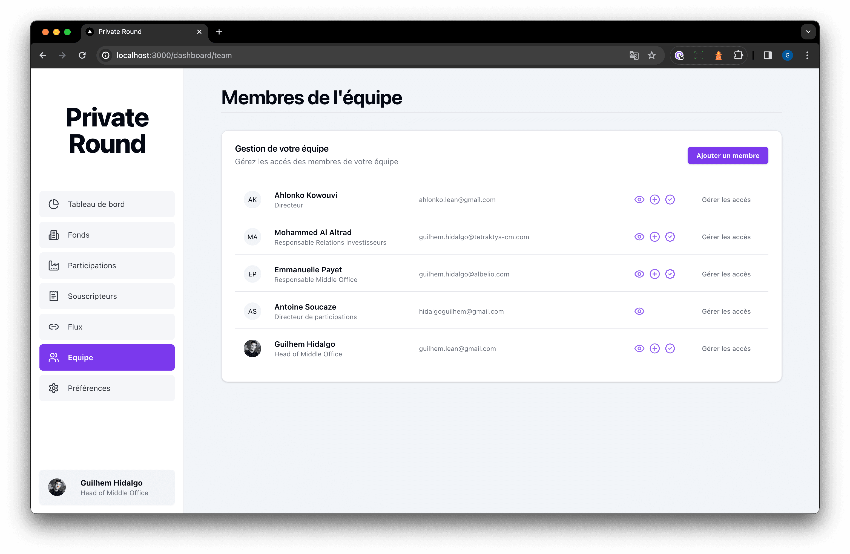
Task: Manage access for Guilhem Hidalgo row
Action: click(x=726, y=348)
